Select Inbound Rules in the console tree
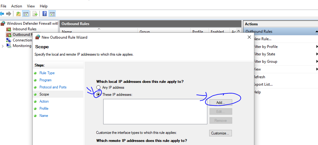 coord(25,29)
